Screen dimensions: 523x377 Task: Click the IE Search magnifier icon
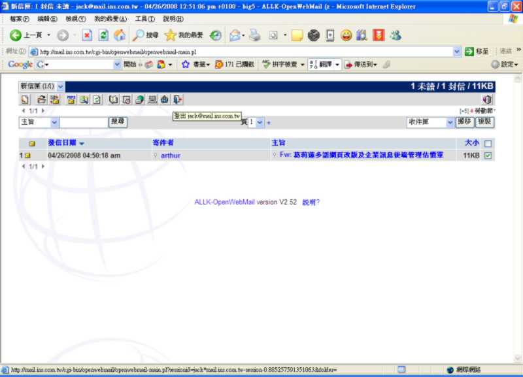pos(138,35)
